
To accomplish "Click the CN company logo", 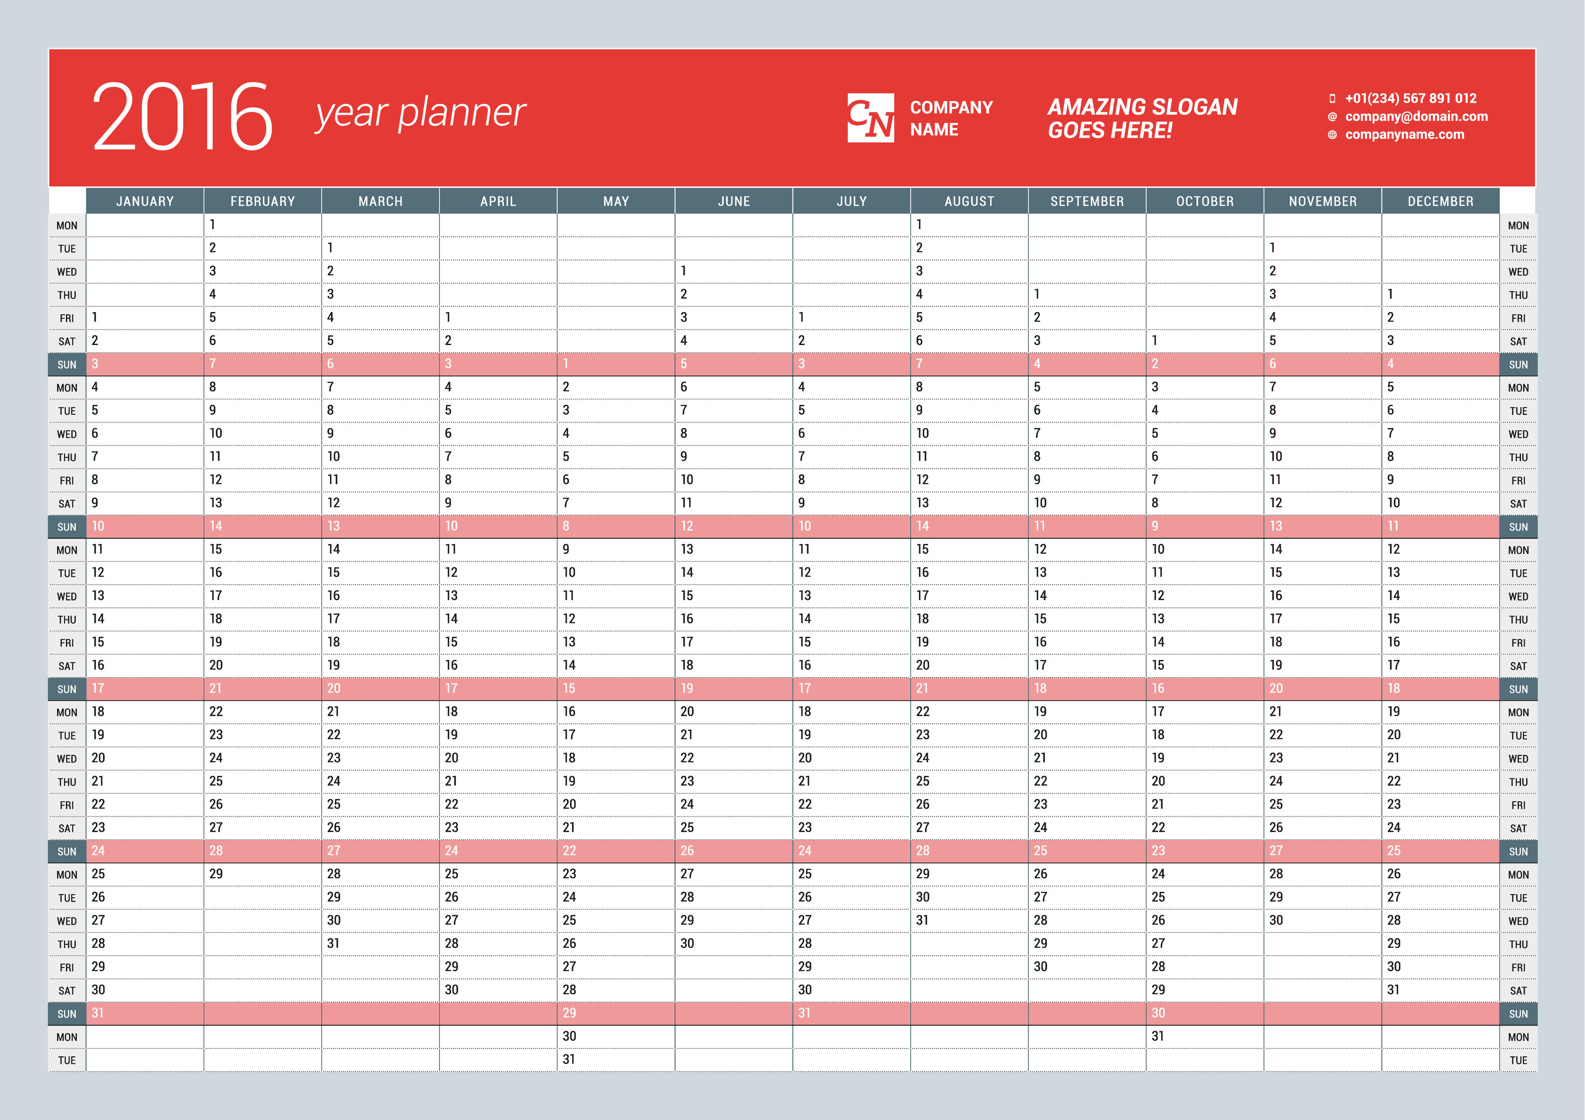I will pos(871,118).
